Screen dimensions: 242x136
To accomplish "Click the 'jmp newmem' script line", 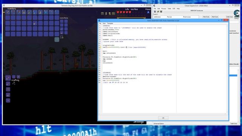I will coord(107,59).
